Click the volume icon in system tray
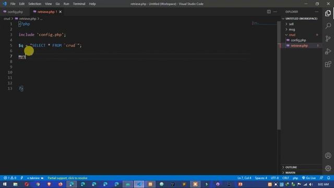The height and width of the screenshot is (188, 334). click(311, 184)
